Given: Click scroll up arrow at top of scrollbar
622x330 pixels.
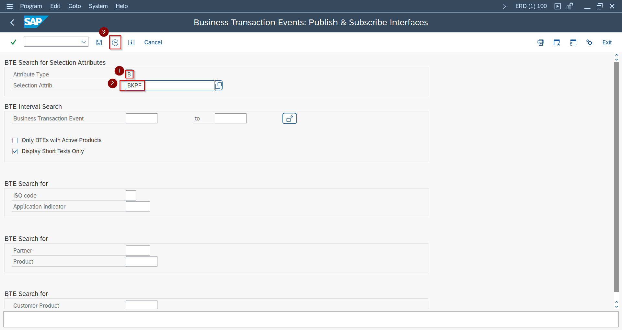Looking at the screenshot, I should coord(616,55).
